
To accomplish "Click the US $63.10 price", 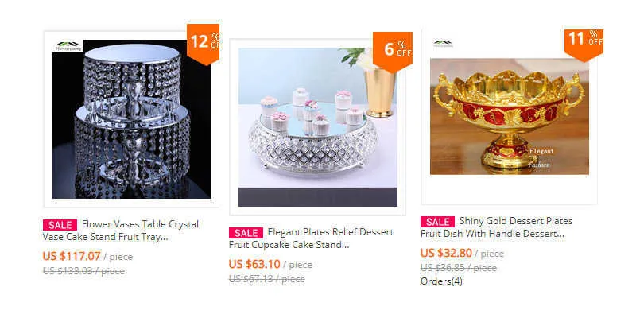I will (254, 264).
